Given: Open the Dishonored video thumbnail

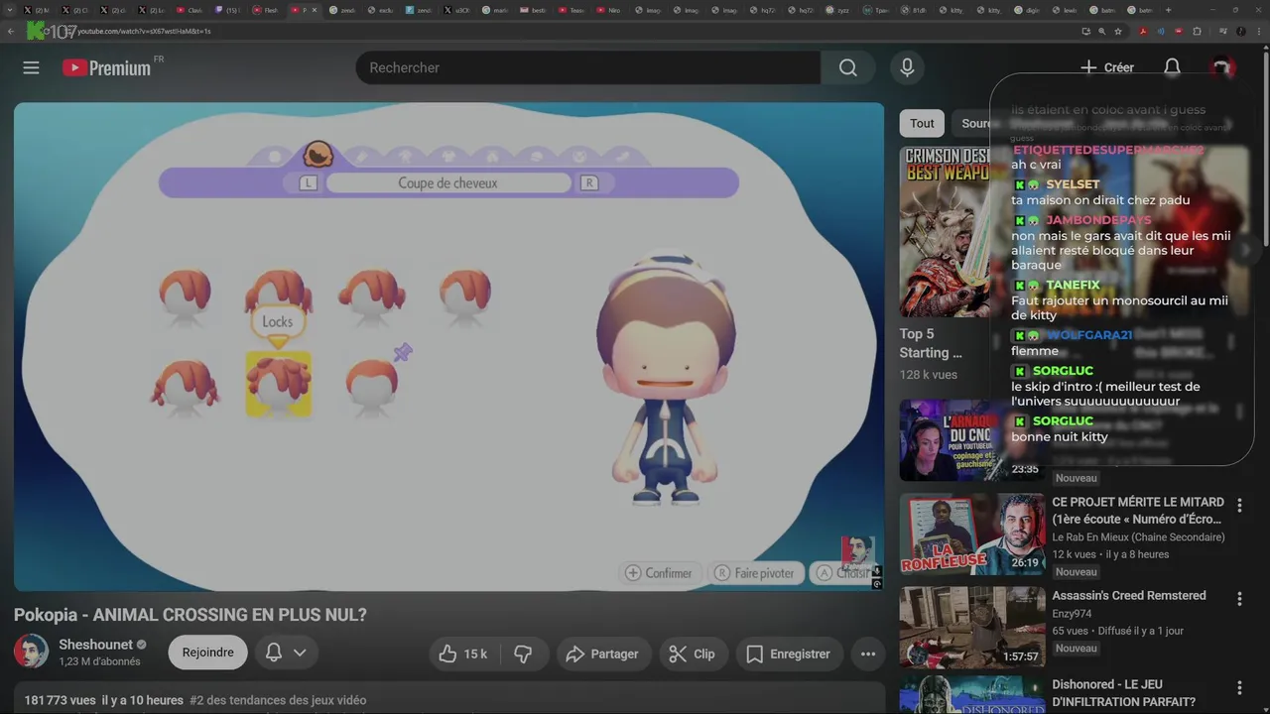Looking at the screenshot, I should (971, 695).
